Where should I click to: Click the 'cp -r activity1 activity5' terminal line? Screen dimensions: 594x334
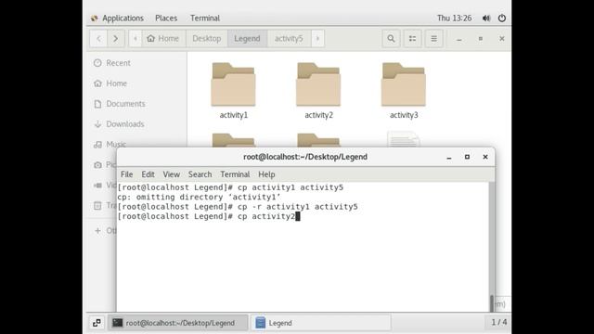(238, 207)
